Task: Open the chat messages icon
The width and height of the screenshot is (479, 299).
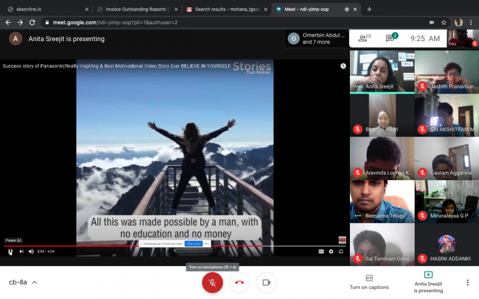Action: pyautogui.click(x=391, y=38)
